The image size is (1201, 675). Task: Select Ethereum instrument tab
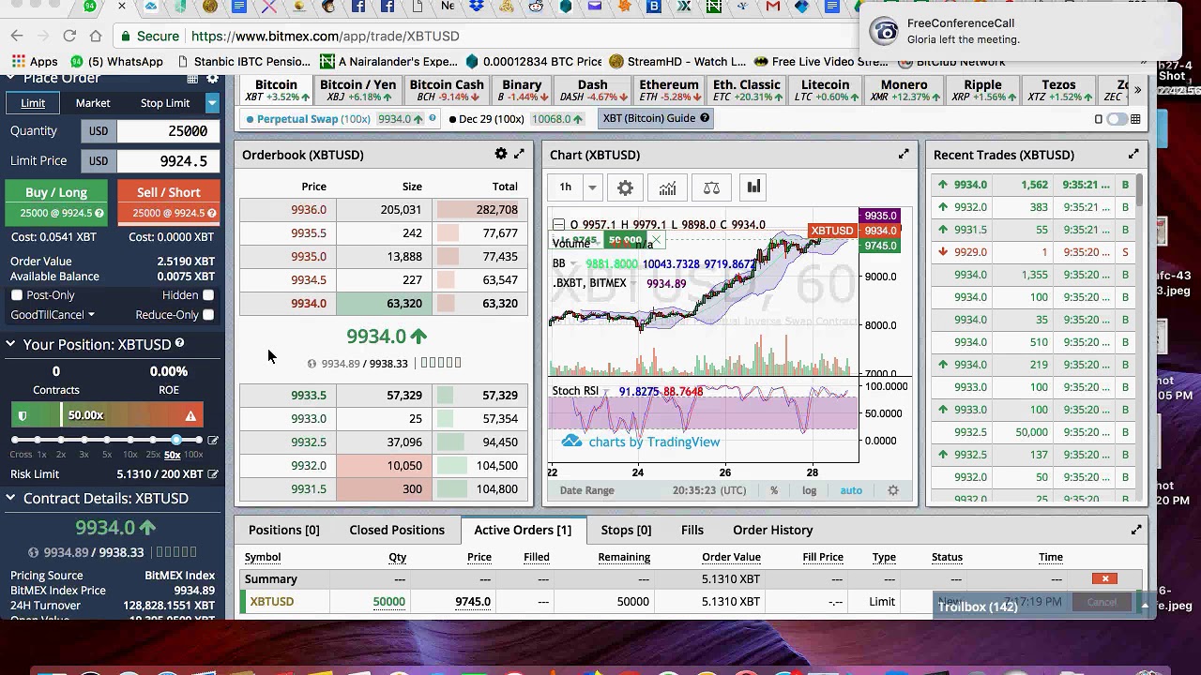(669, 90)
